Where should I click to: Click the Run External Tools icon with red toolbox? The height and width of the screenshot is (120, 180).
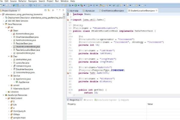click(x=82, y=5)
